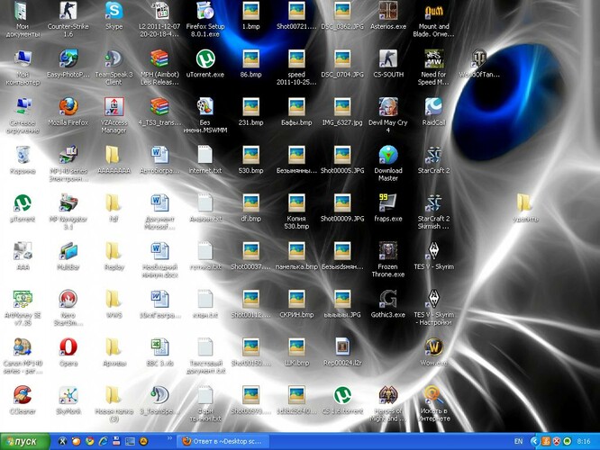This screenshot has height=450, width=600.
Task: Expand hidden tray icons arrow
Action: pyautogui.click(x=534, y=442)
